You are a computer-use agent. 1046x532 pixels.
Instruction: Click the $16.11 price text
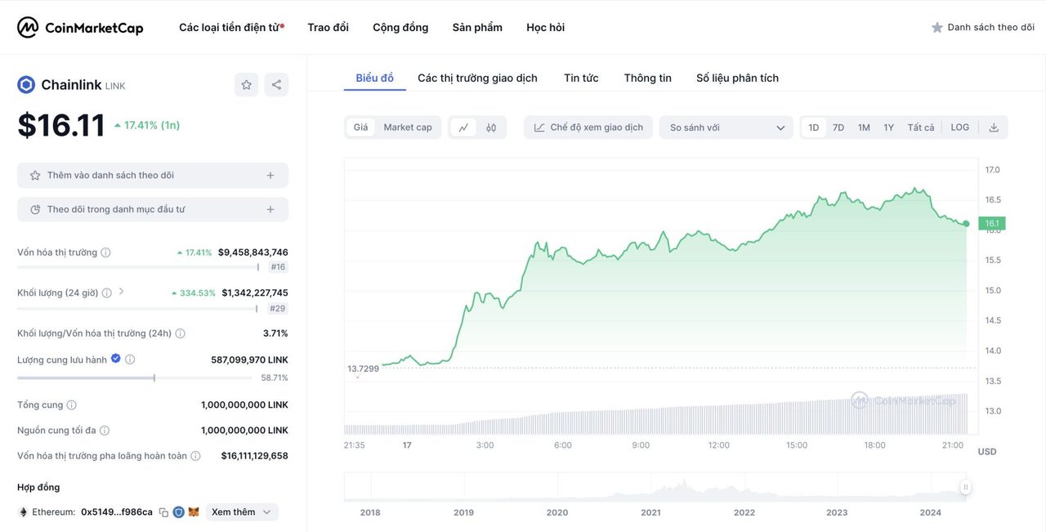point(61,125)
